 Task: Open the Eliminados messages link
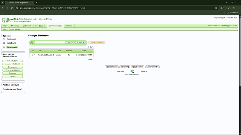point(12,47)
